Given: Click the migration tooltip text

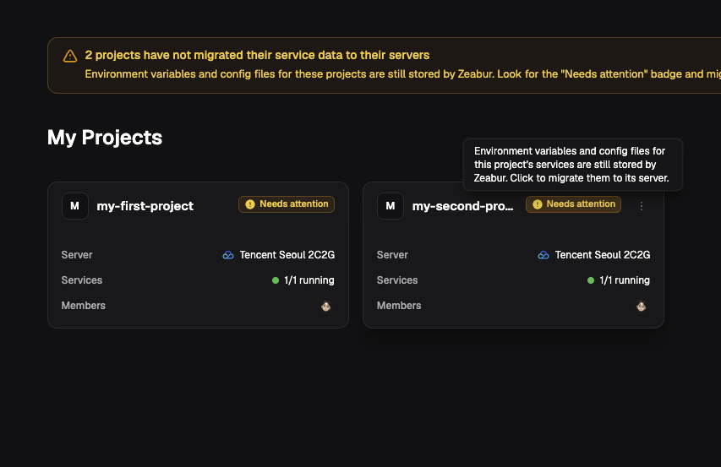Looking at the screenshot, I should coord(571,165).
